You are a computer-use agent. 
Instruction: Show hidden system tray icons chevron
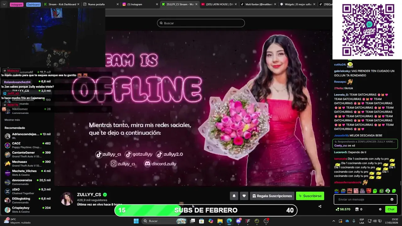tap(334, 221)
